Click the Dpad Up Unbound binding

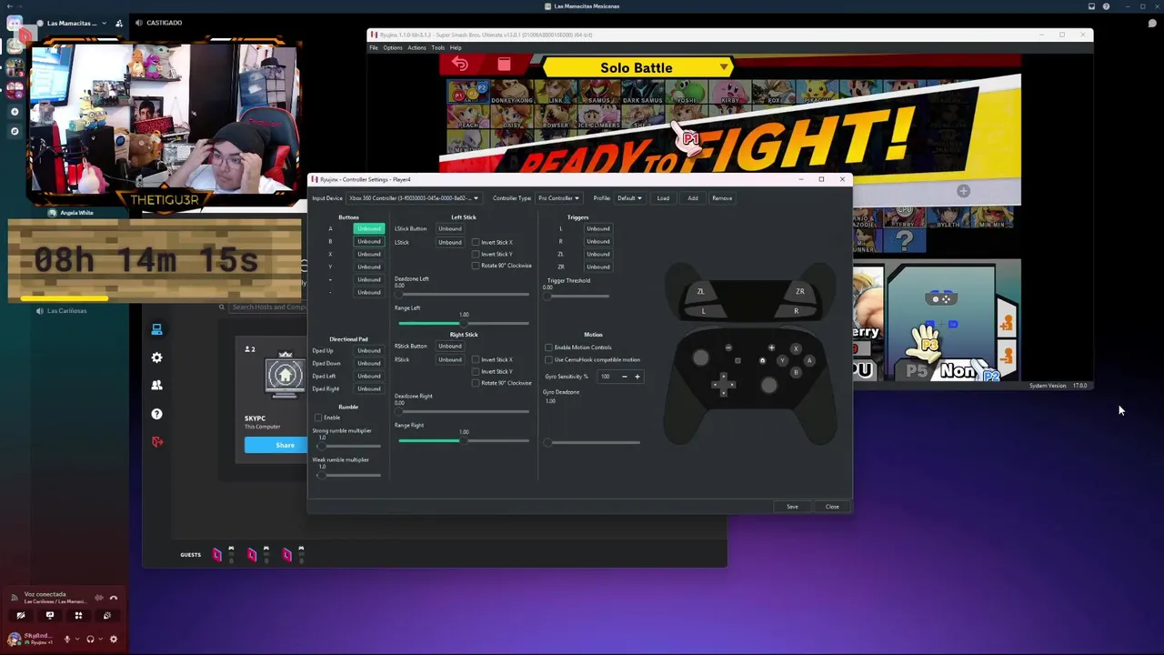368,350
